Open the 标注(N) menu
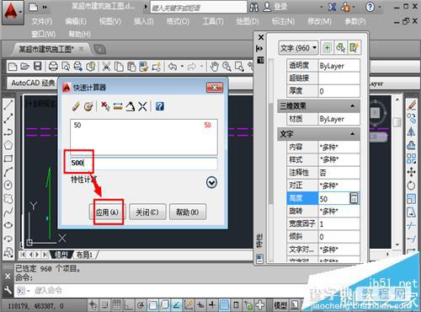Image resolution: width=421 pixels, height=312 pixels. [x=283, y=21]
